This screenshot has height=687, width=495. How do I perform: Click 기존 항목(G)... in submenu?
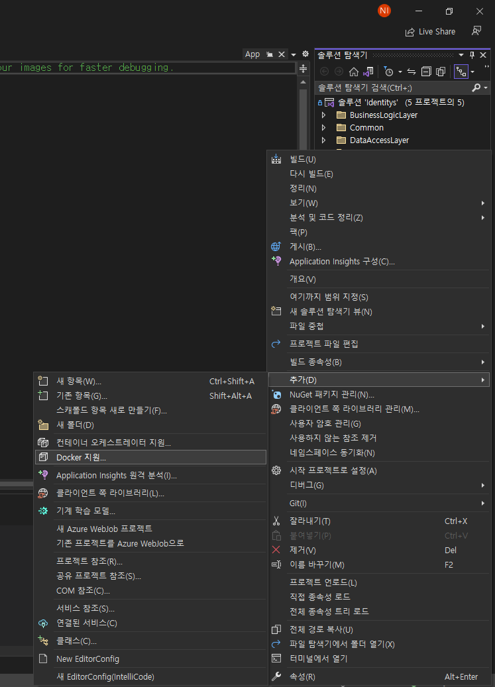pyautogui.click(x=150, y=396)
